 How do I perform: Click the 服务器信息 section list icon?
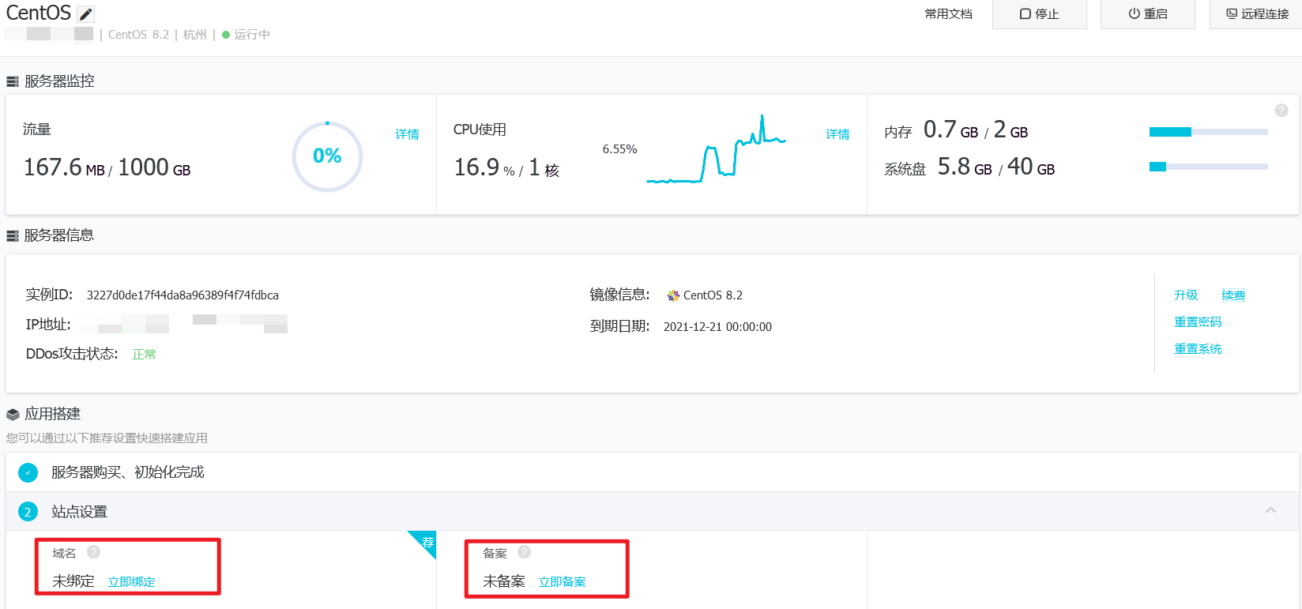(13, 235)
